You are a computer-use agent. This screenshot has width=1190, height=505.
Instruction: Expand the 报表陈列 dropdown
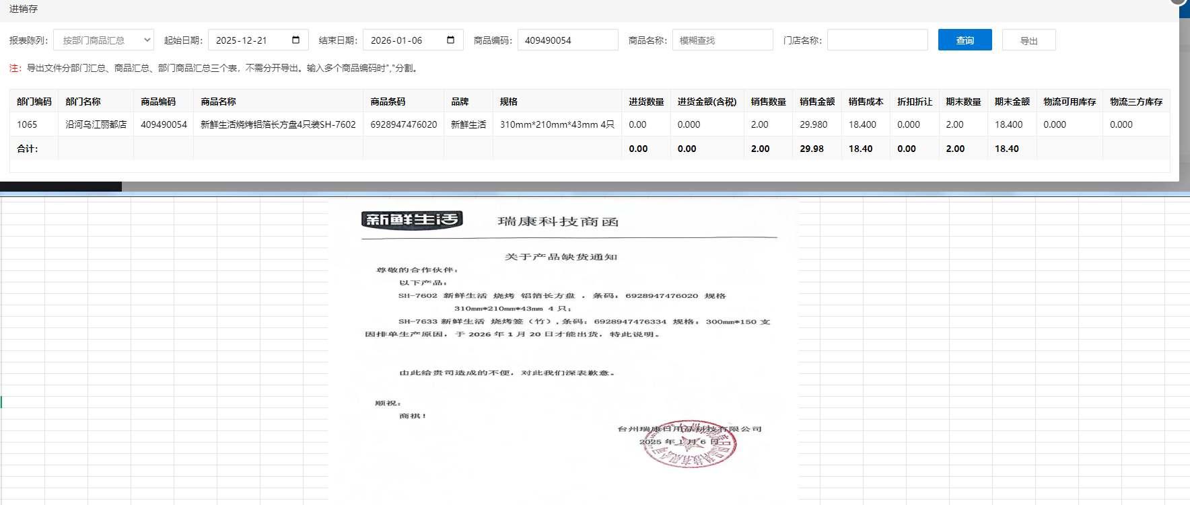click(104, 40)
